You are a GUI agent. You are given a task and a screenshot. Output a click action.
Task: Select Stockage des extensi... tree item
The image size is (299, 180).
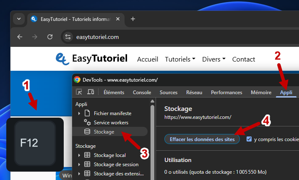point(119,174)
